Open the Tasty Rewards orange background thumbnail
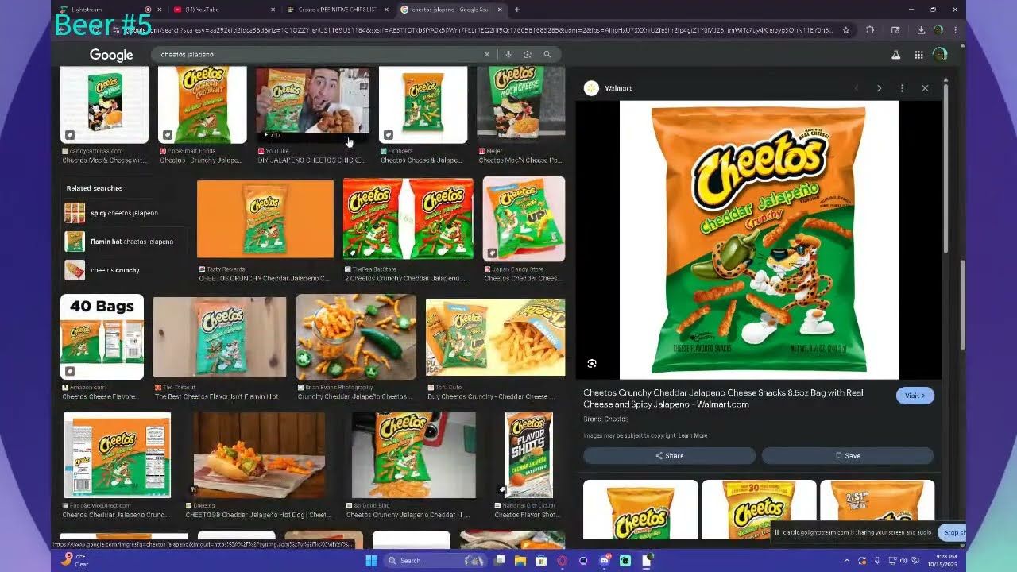The height and width of the screenshot is (572, 1017). 265,219
